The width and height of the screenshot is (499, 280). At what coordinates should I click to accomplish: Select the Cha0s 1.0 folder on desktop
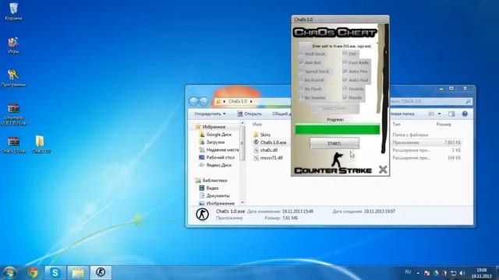click(x=41, y=145)
